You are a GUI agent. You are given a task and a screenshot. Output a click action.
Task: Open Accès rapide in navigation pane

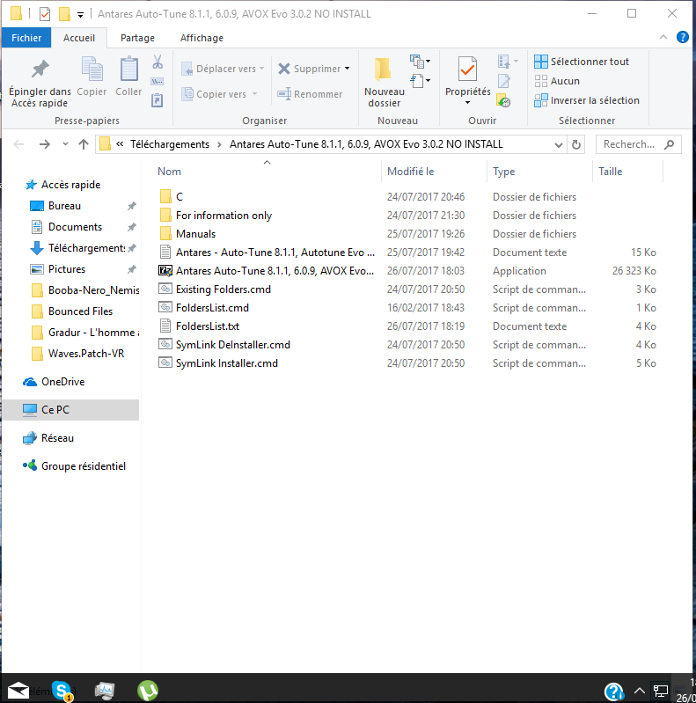point(70,184)
